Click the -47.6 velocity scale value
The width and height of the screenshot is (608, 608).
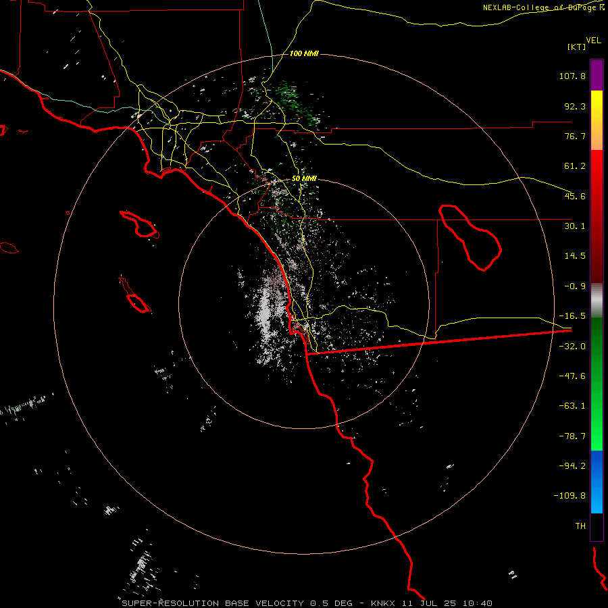click(x=572, y=376)
